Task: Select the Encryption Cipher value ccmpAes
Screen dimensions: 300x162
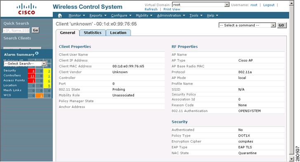Action: [246, 141]
